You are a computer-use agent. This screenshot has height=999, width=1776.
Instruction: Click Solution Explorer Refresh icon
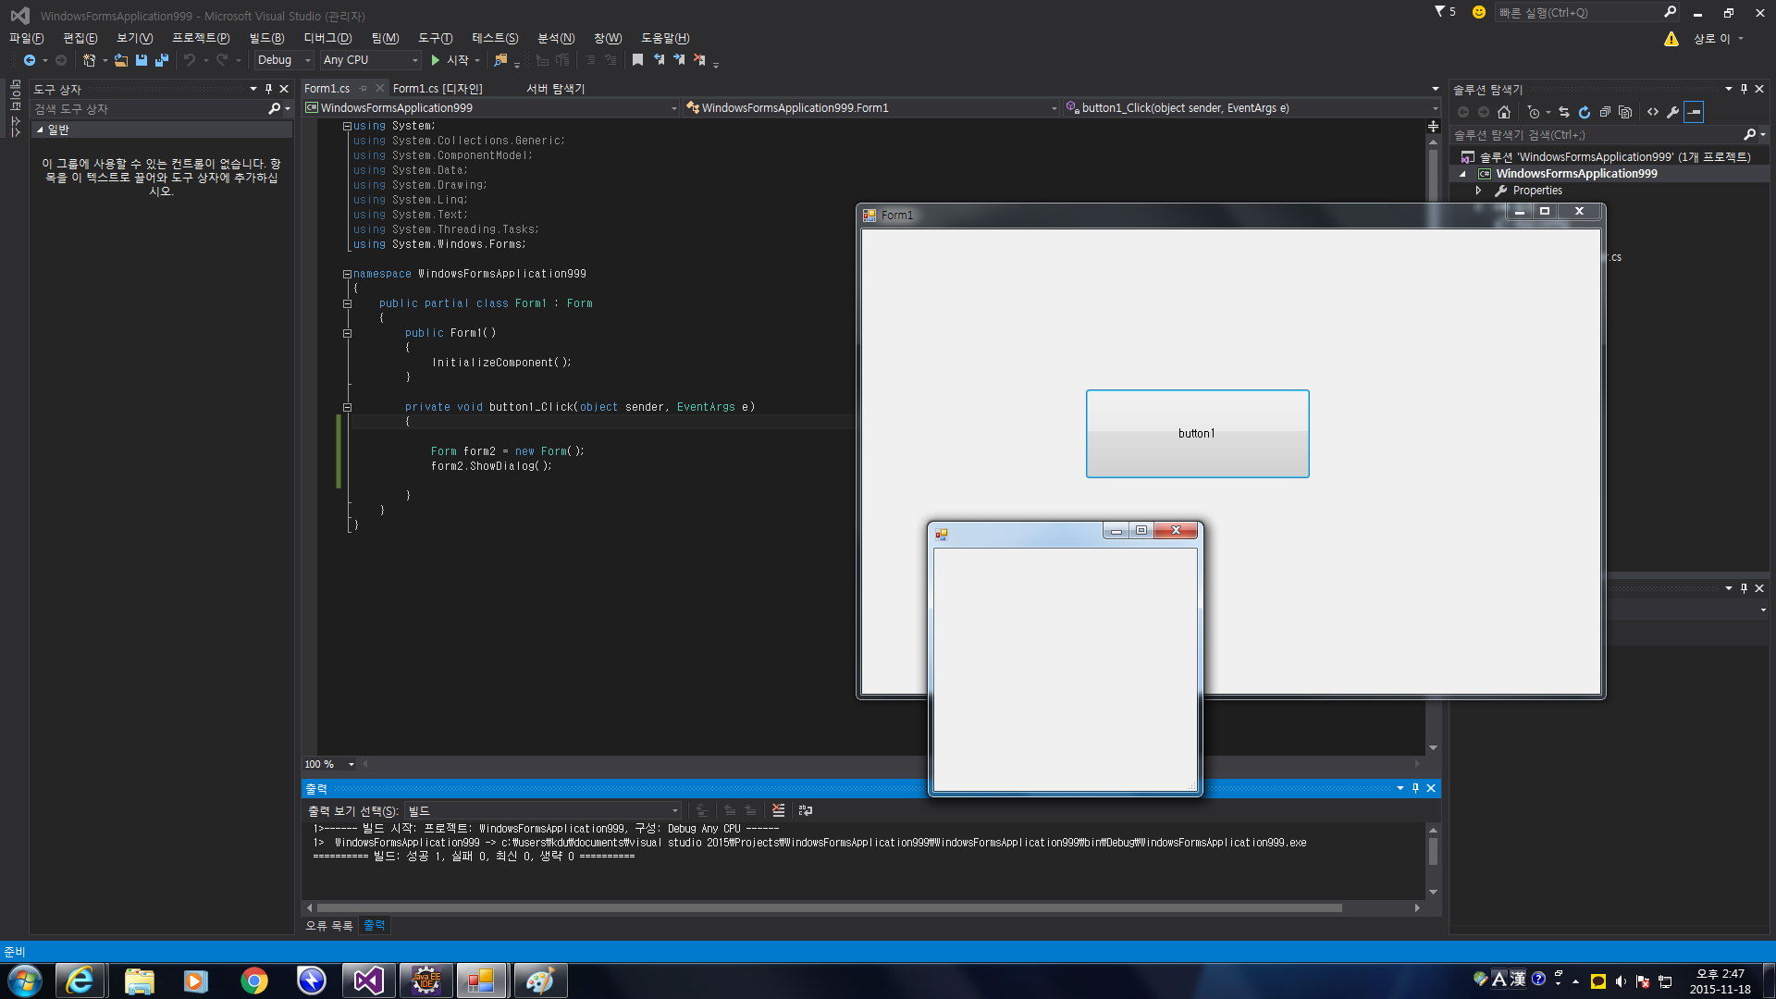coord(1585,112)
